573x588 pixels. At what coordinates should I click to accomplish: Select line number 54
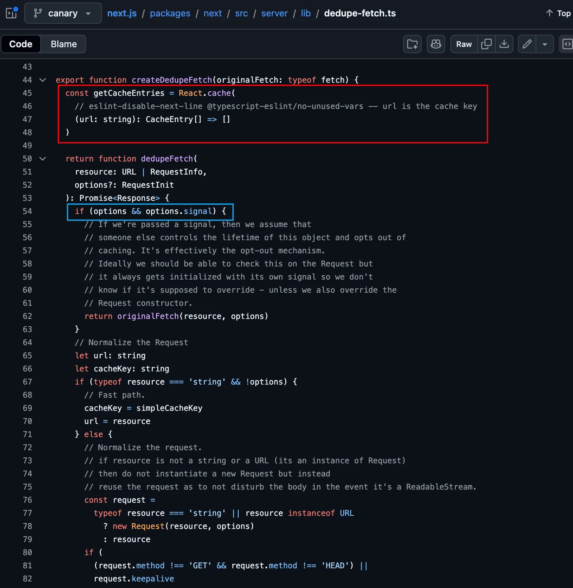click(x=28, y=211)
